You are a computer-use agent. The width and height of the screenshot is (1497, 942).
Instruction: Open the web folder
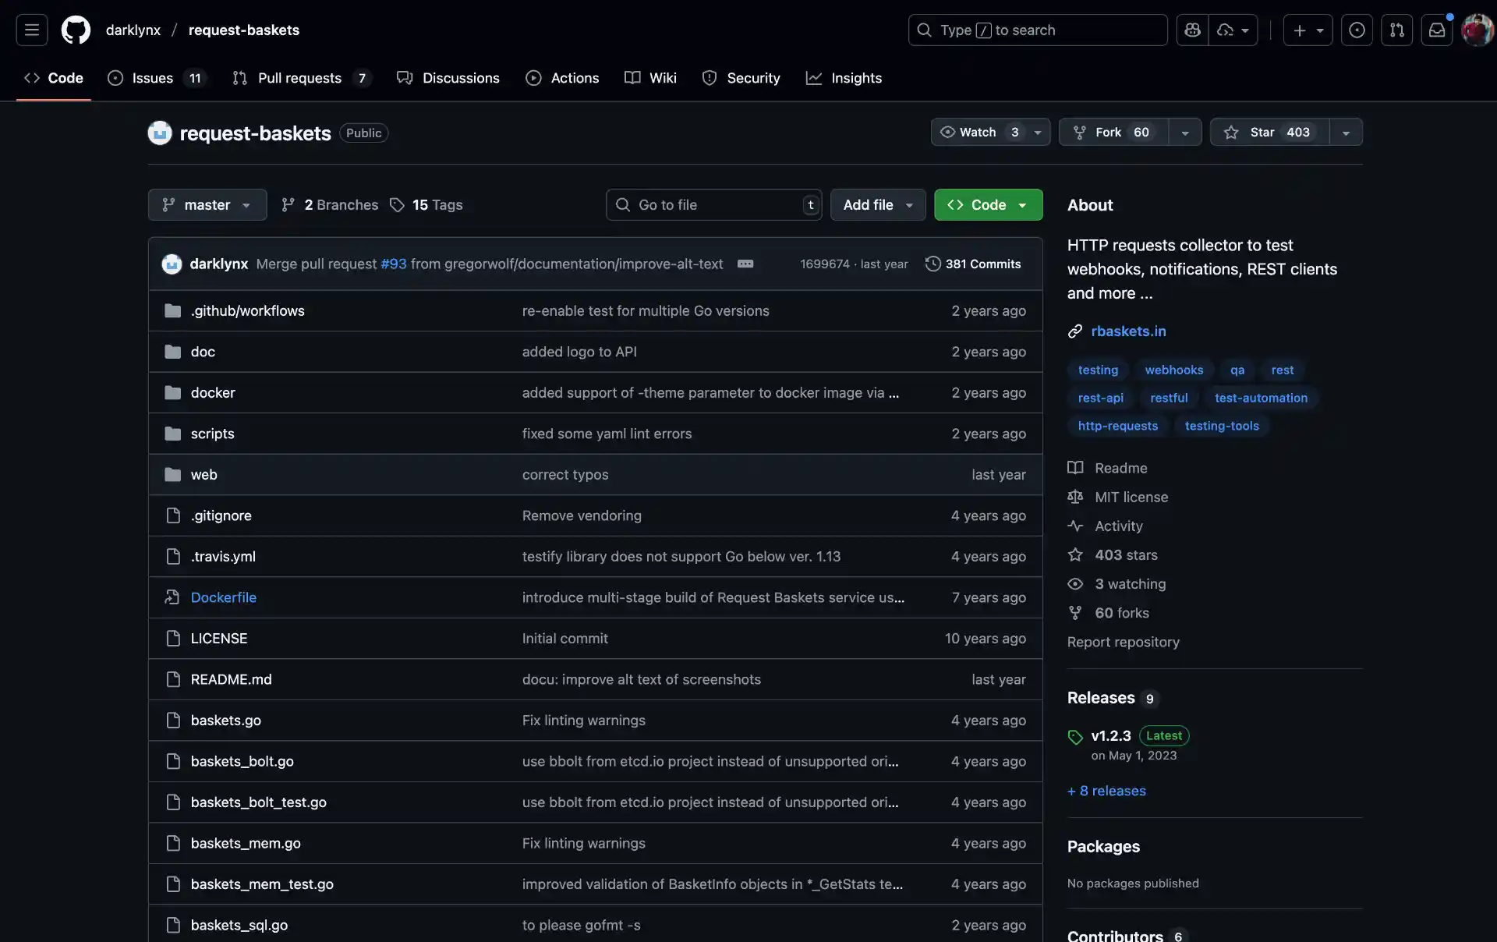204,474
